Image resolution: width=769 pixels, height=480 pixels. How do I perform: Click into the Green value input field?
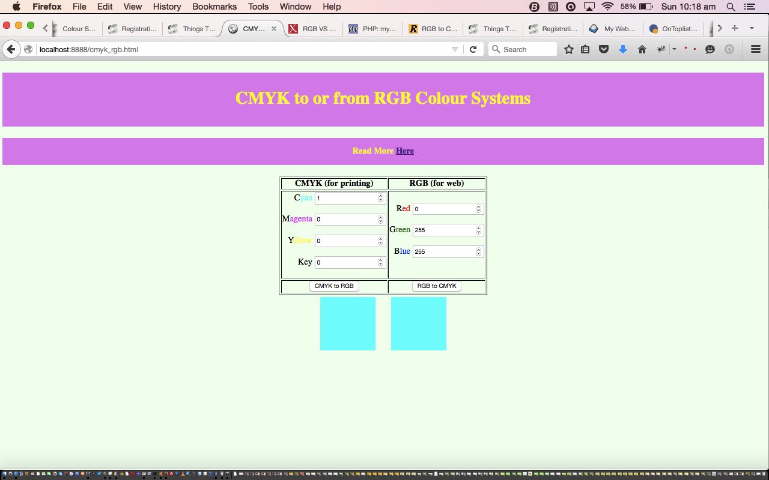pyautogui.click(x=443, y=230)
